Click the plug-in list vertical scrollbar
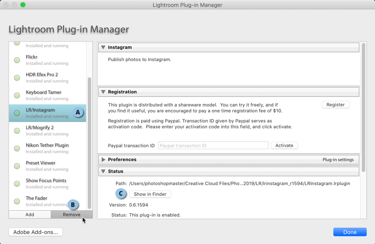The image size is (375, 244). pos(89,143)
